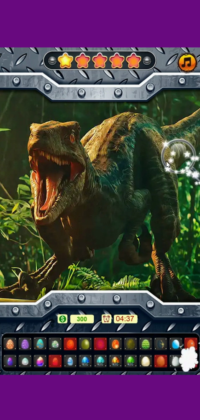Viewport: 200px width, 420px height.
Task: Pick the green scaly egg in top row
Action: [x=145, y=344]
